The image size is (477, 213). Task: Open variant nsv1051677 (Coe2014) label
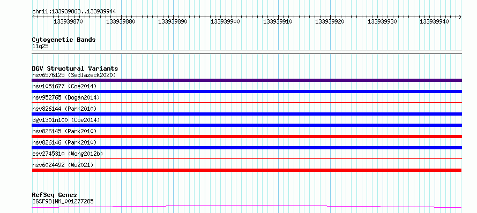(64, 86)
